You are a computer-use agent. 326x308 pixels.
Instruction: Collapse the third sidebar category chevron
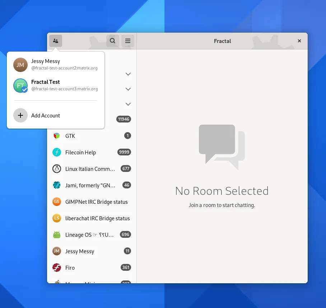click(x=128, y=104)
